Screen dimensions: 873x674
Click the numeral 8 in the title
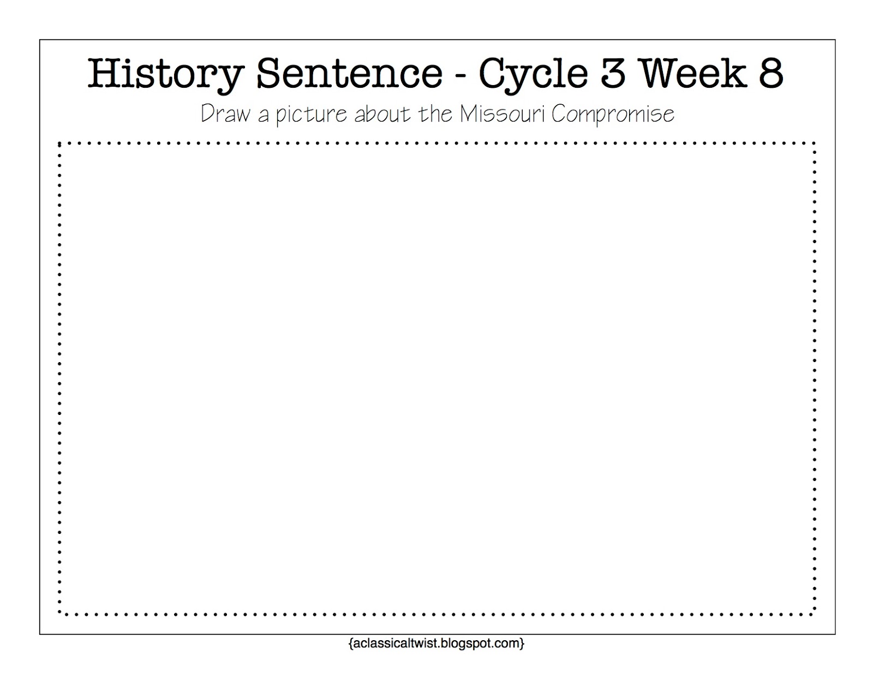point(770,73)
